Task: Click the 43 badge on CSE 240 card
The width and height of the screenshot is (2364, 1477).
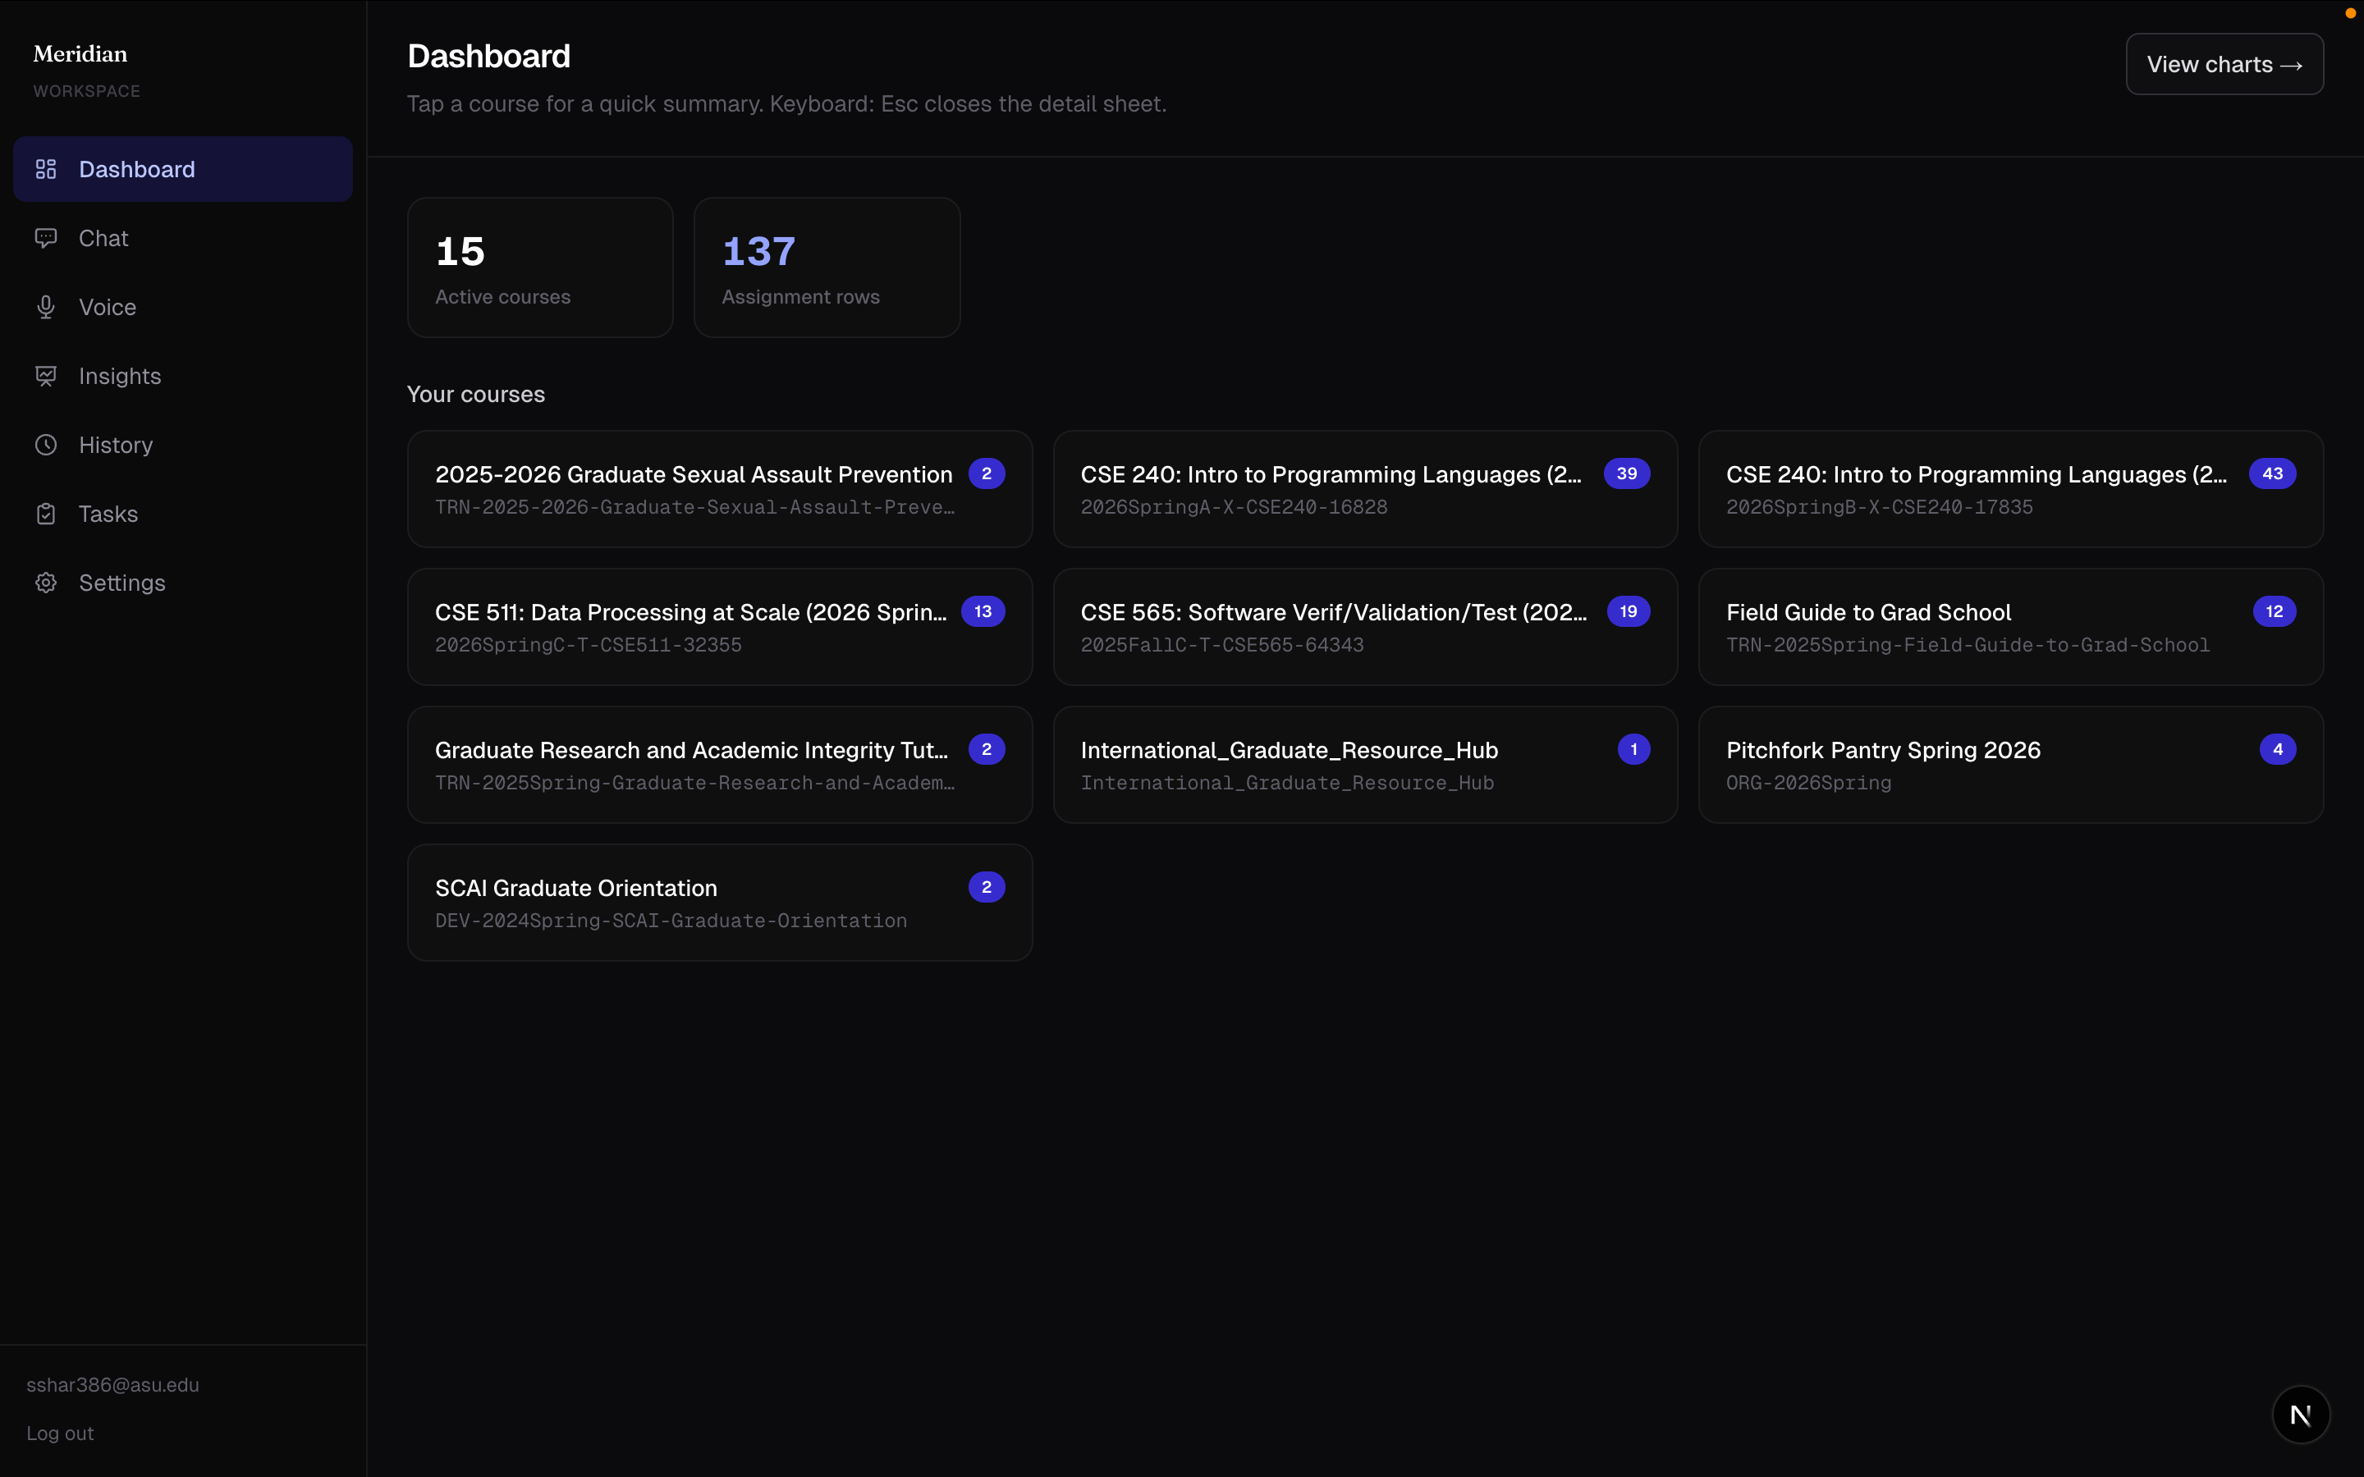Action: click(x=2271, y=473)
